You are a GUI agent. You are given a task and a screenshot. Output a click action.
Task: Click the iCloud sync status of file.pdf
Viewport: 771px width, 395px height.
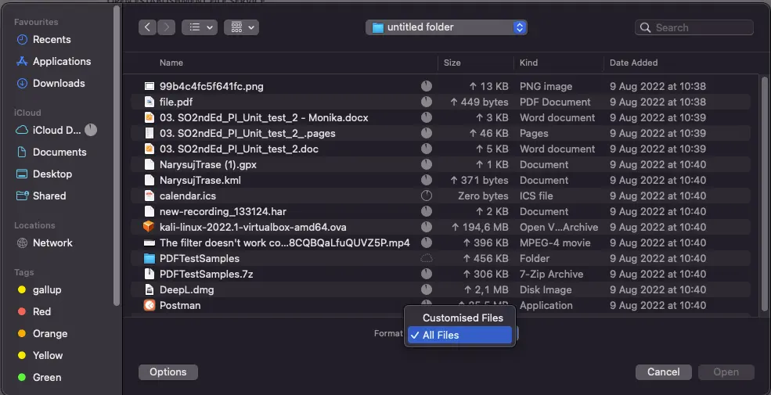427,102
